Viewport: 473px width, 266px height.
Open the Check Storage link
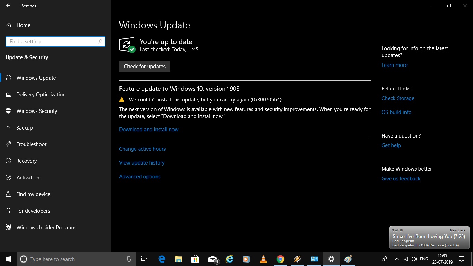pos(398,98)
